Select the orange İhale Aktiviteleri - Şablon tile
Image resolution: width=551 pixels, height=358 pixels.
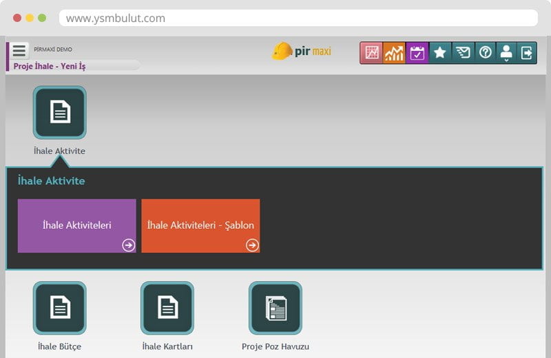(200, 225)
